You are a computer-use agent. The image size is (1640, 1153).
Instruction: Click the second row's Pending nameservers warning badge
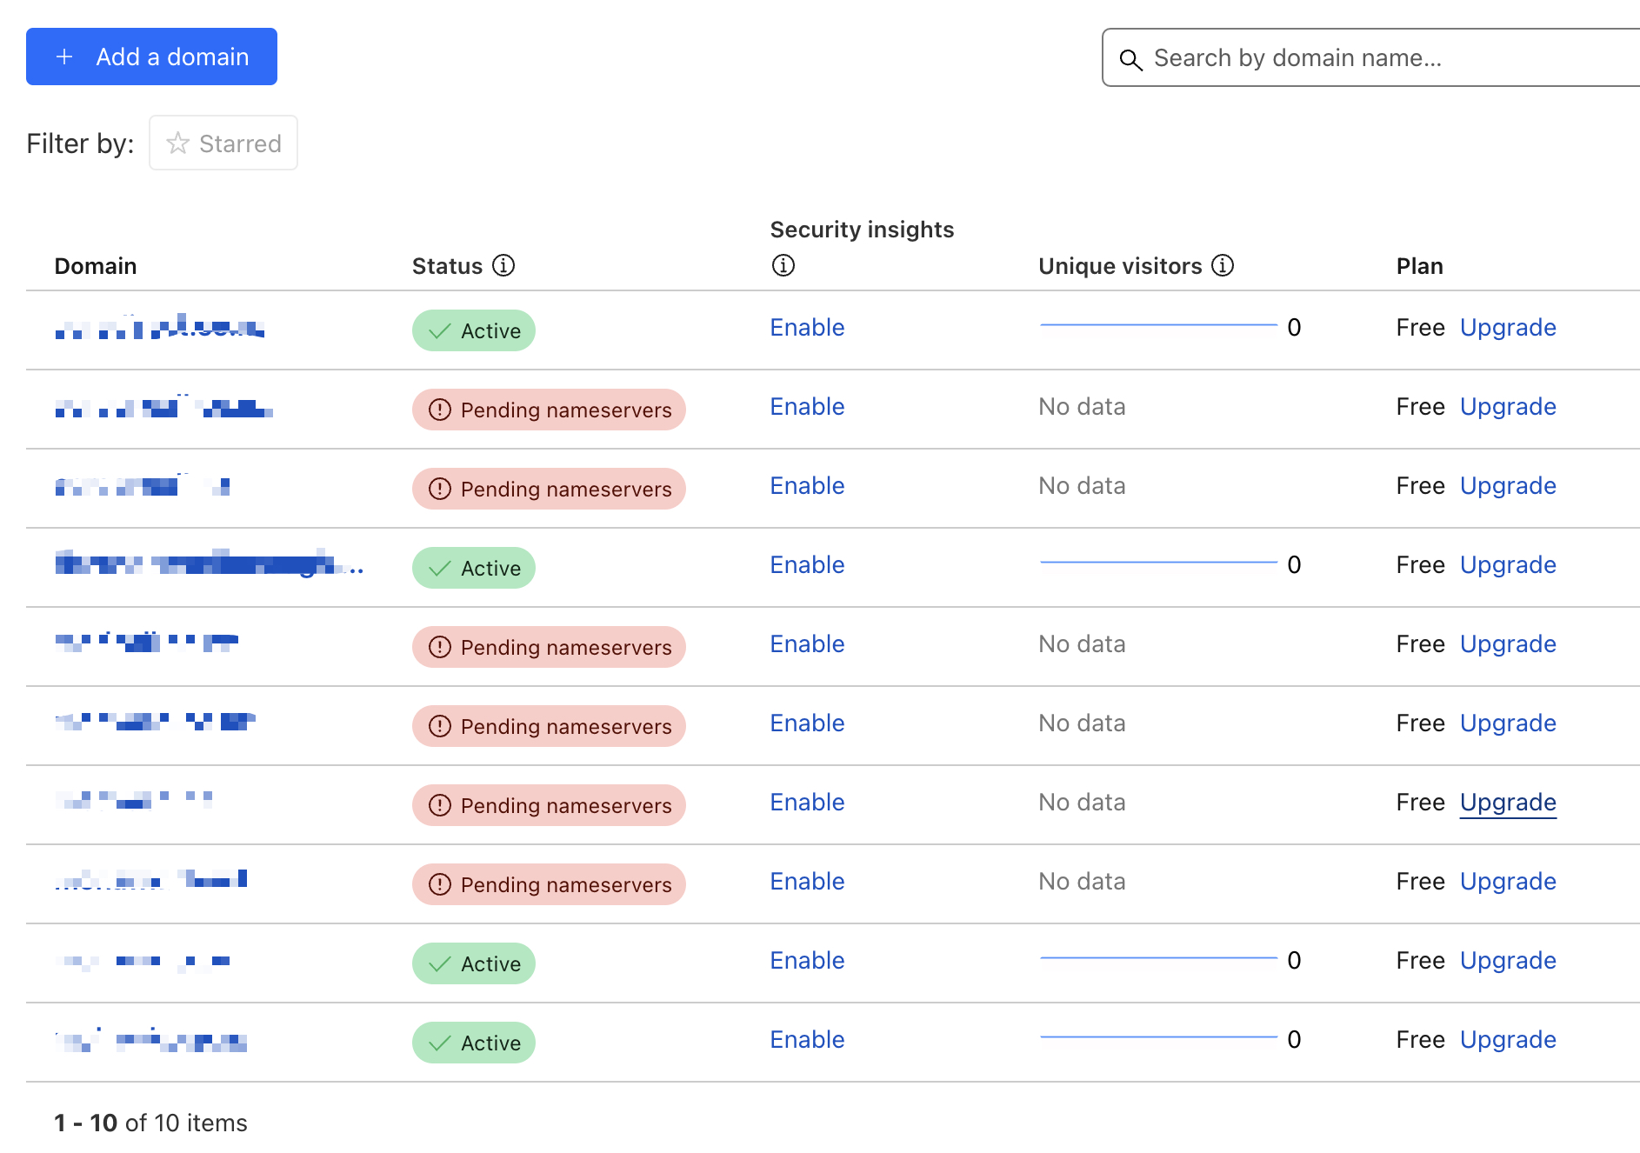tap(549, 410)
